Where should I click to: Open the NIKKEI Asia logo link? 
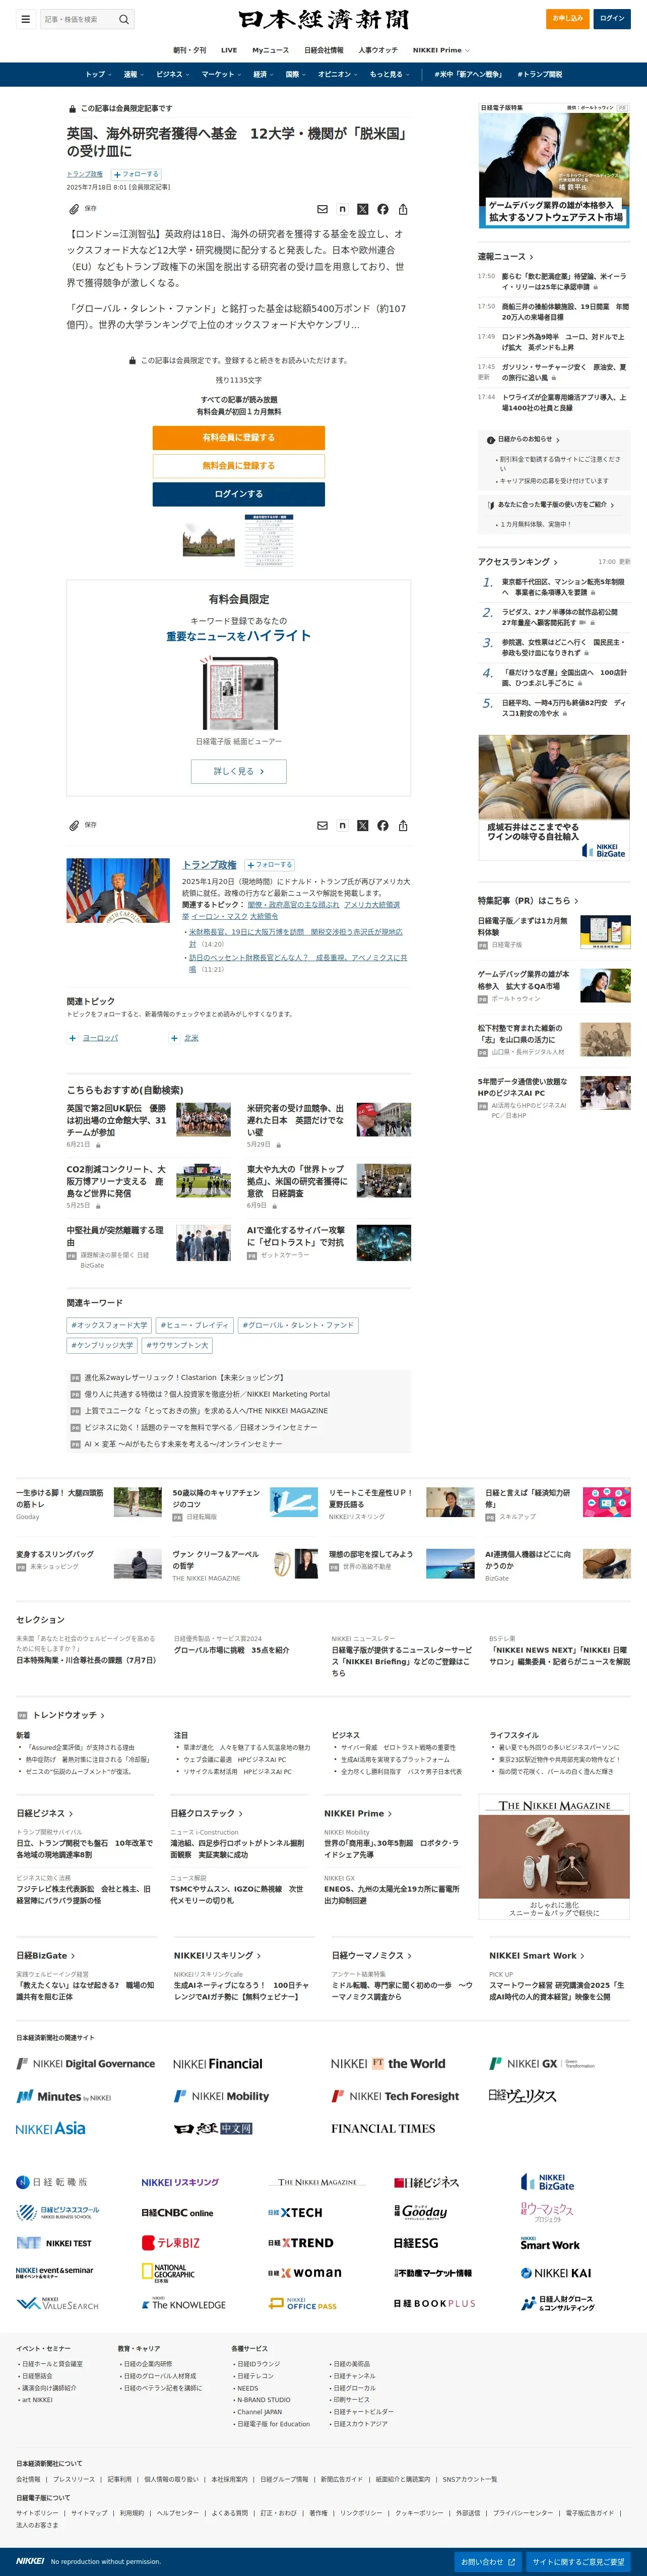point(50,2129)
